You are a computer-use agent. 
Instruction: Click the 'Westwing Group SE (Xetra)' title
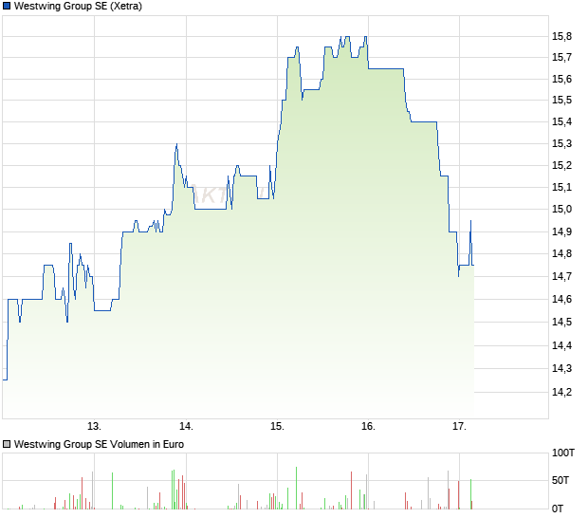coord(78,6)
